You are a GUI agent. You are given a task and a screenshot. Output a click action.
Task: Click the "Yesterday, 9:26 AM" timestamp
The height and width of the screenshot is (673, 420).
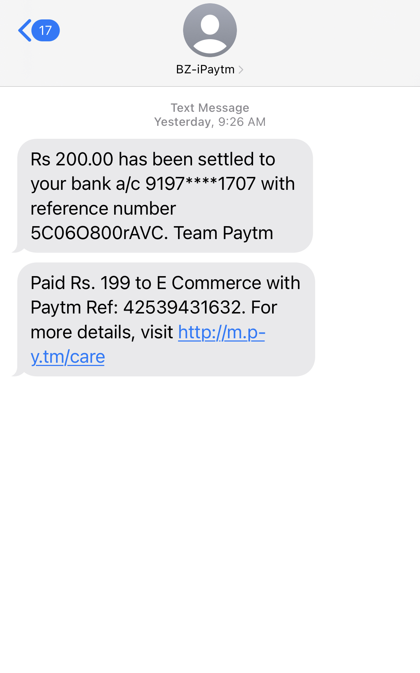coord(210,122)
